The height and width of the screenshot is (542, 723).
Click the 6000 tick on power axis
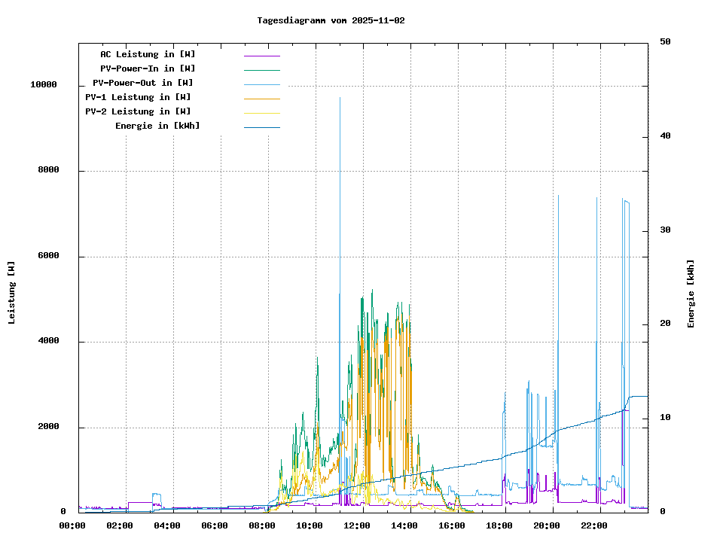48,256
